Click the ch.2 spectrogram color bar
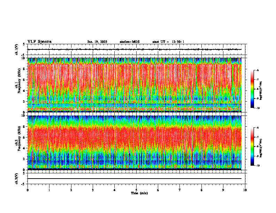Screen dimensions: 276x213 (252, 147)
